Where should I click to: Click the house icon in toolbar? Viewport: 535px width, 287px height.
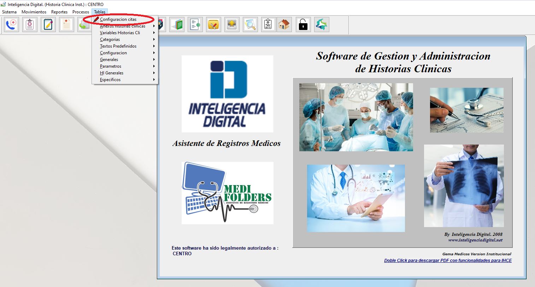284,25
